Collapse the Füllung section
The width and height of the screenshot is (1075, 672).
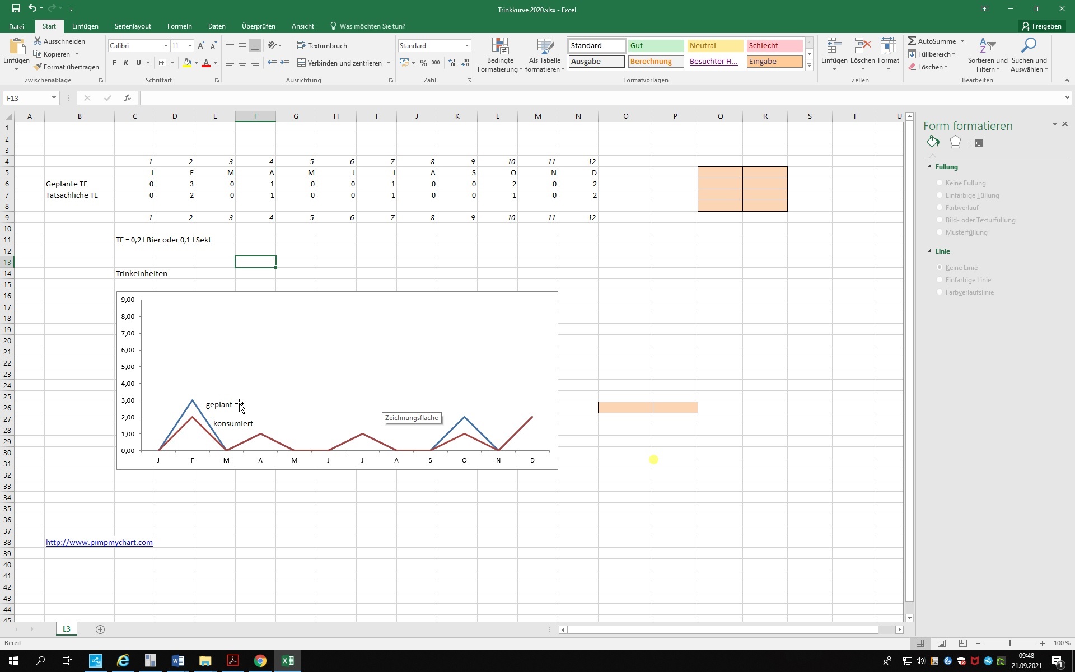tap(930, 167)
